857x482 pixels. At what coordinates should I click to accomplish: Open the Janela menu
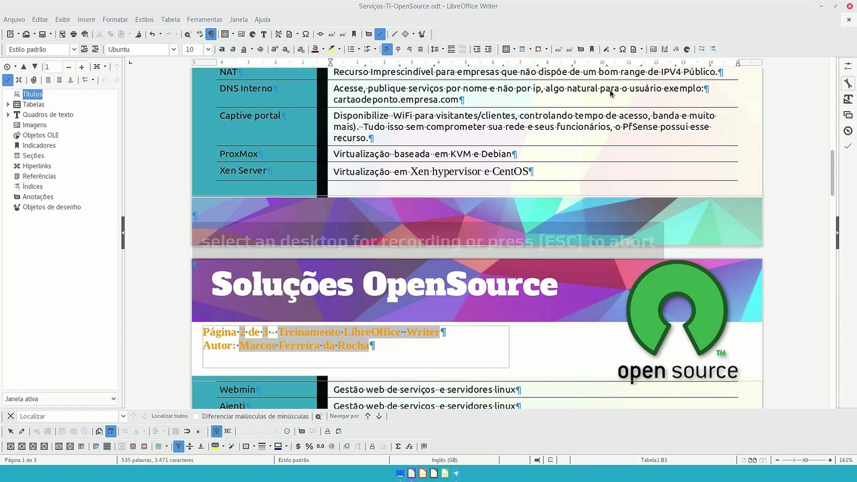coord(238,19)
